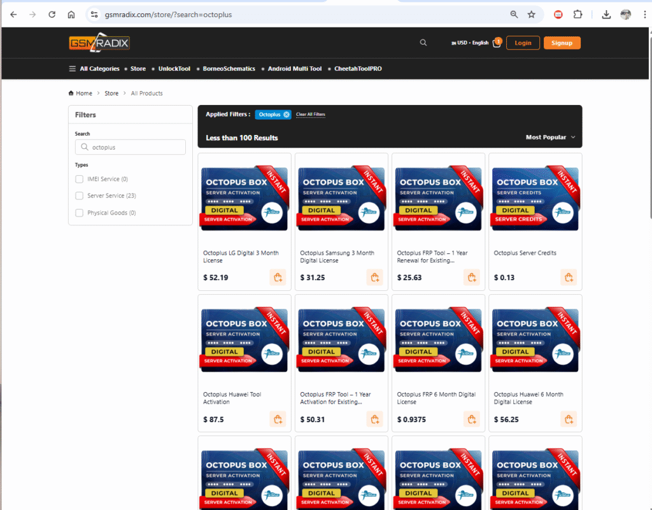Check the IMEI Service checkbox
This screenshot has height=510, width=652.
[80, 179]
